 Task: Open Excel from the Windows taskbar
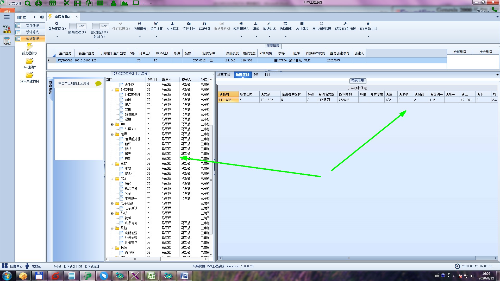tap(151, 276)
